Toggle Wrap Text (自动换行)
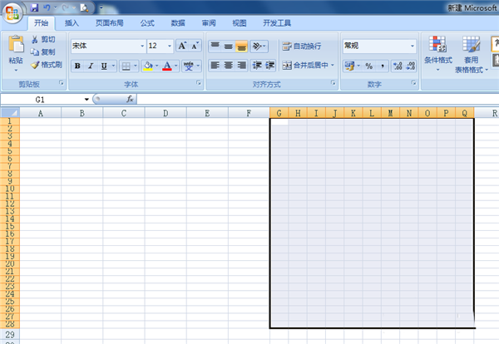 click(x=304, y=47)
